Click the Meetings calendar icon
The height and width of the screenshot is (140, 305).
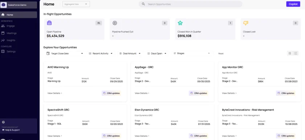3,33
